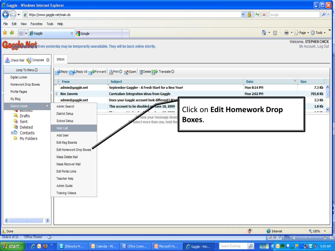Reply to the selected message
The height and width of the screenshot is (251, 335).
click(61, 72)
